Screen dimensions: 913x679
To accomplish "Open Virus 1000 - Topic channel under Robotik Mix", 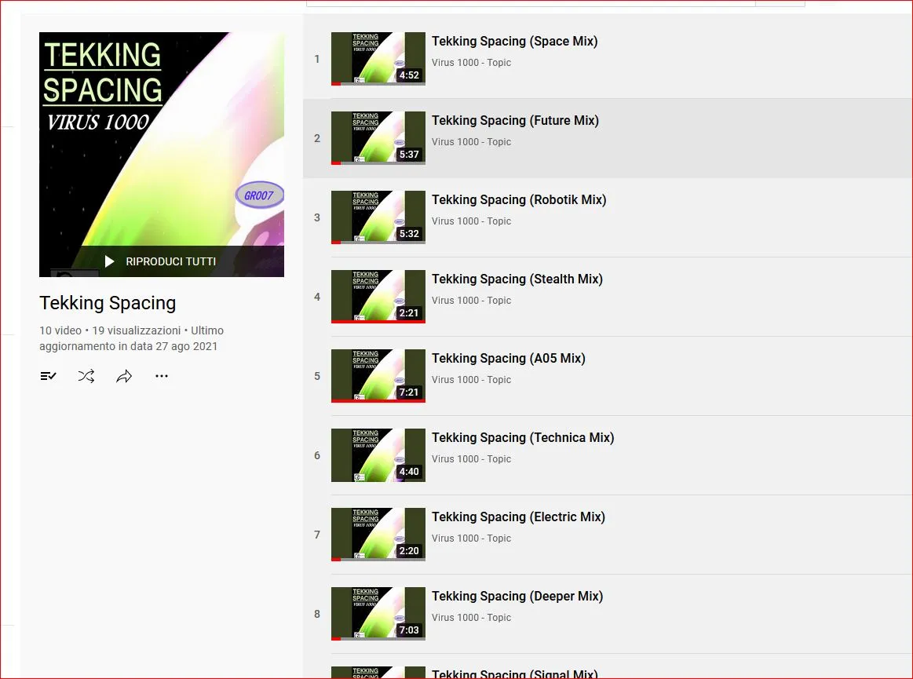I will click(x=471, y=221).
